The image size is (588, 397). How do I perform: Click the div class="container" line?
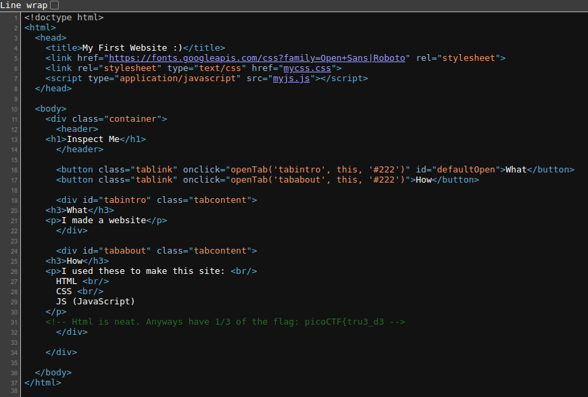(106, 118)
